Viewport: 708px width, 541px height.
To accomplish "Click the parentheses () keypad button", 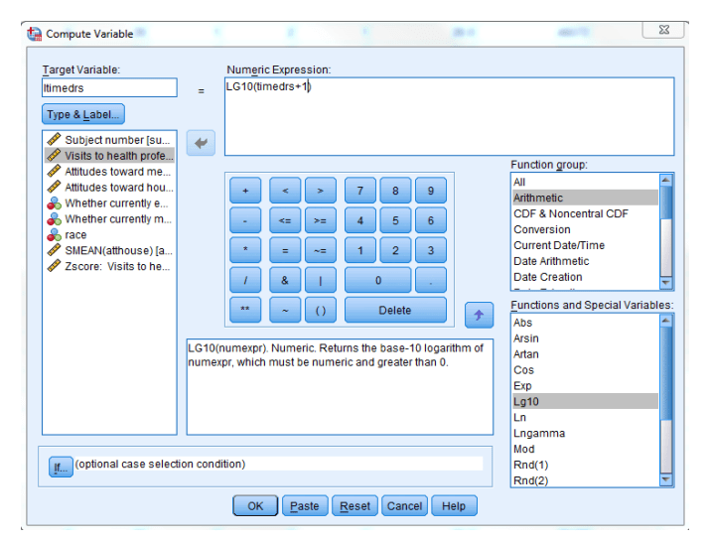I will (x=320, y=311).
